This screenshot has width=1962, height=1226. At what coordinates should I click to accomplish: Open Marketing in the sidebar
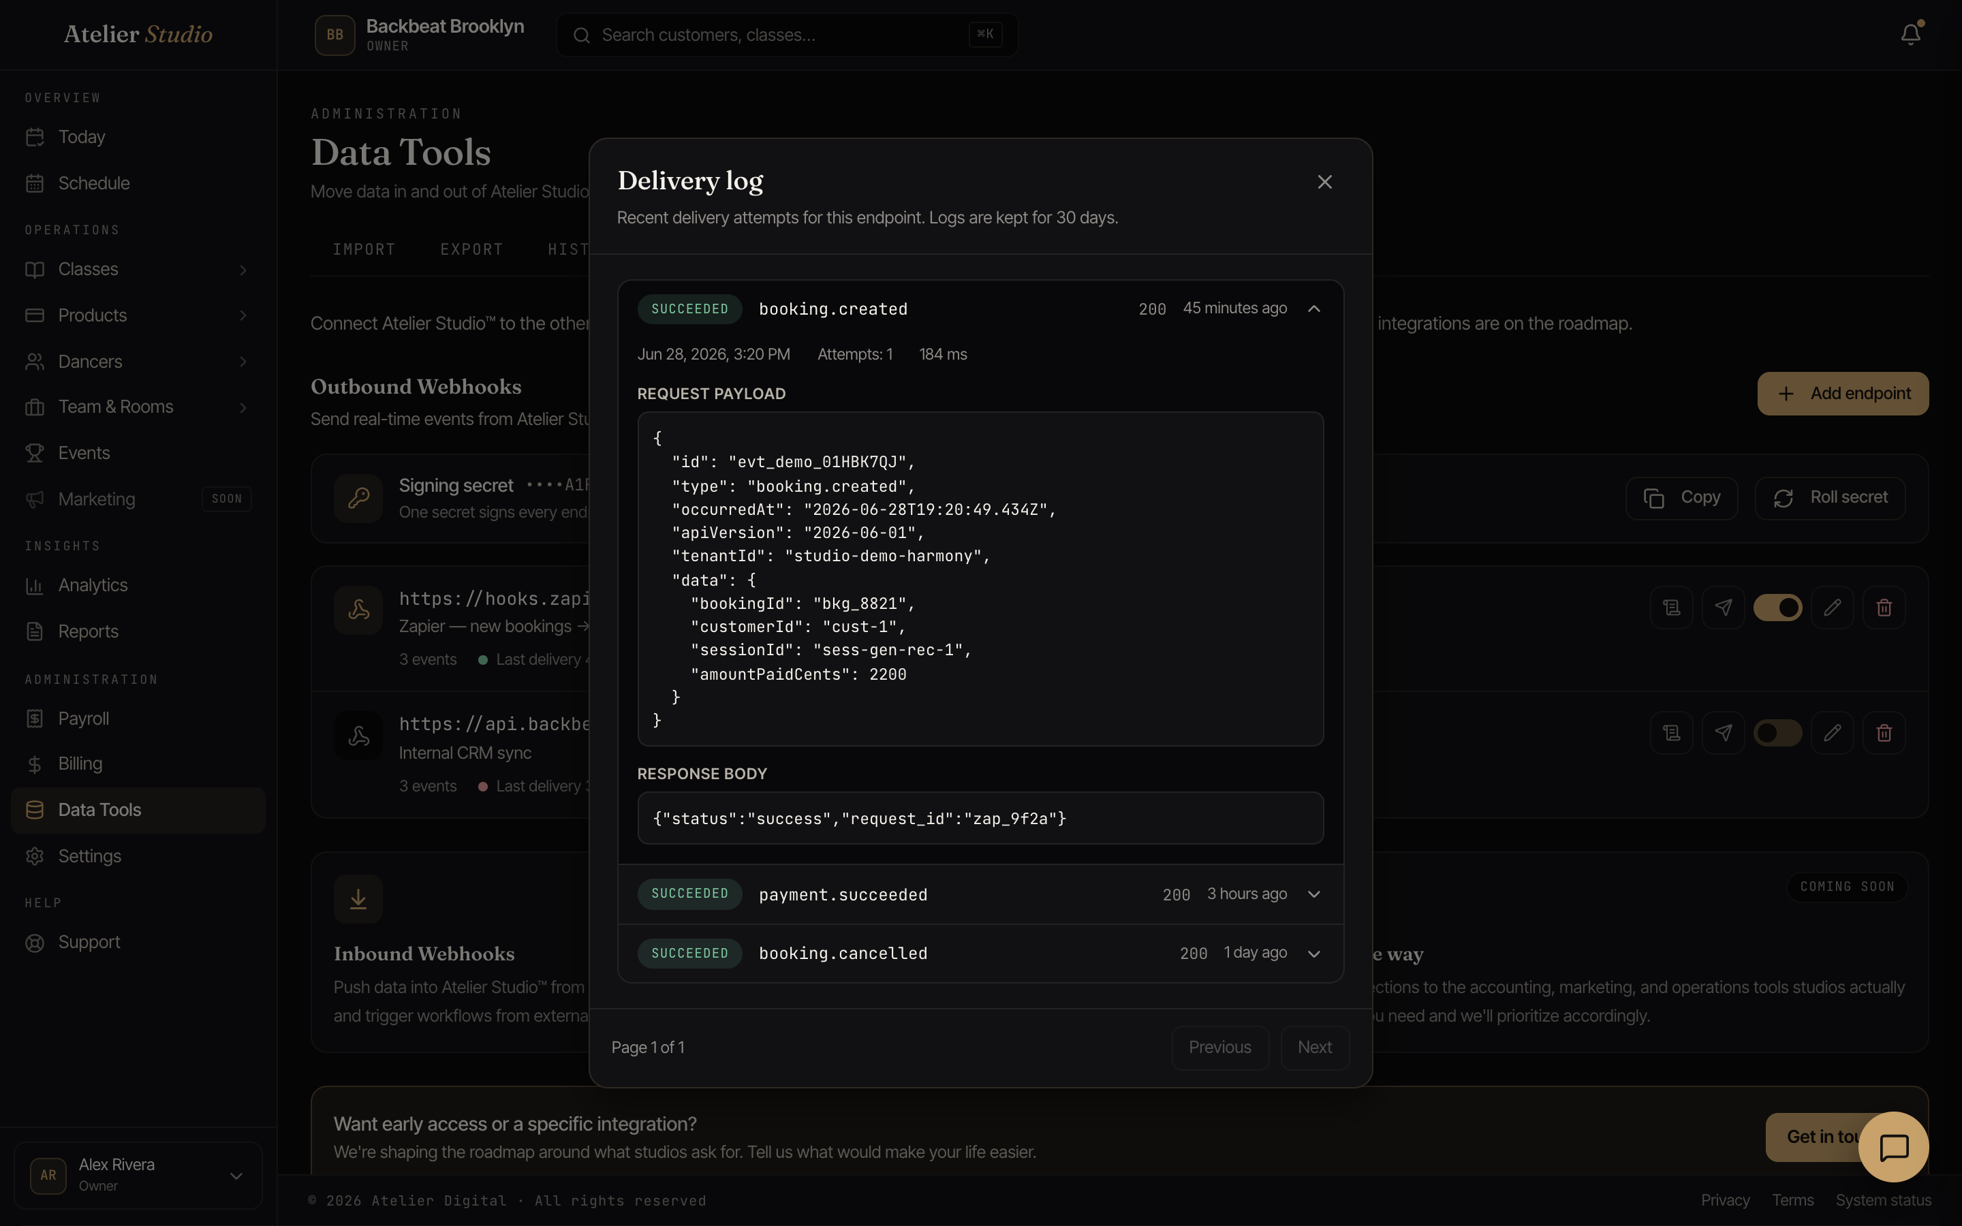point(138,499)
